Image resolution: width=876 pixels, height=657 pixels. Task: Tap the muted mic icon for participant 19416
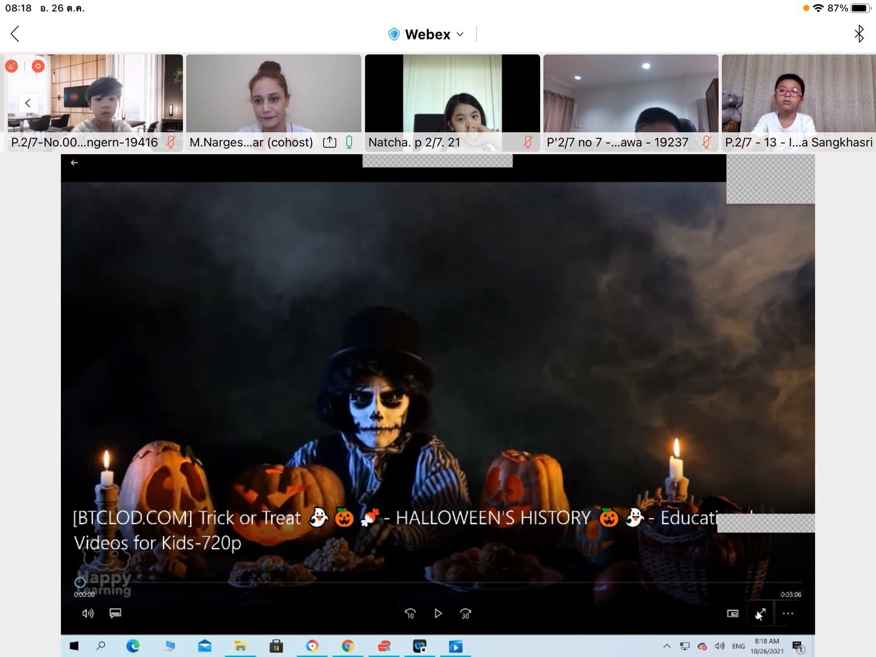tap(171, 142)
